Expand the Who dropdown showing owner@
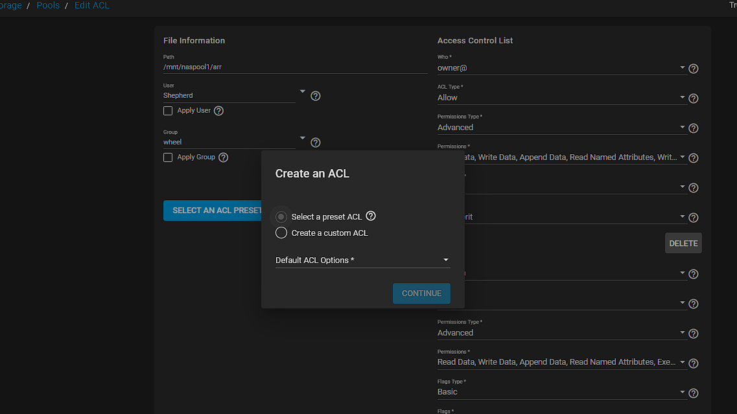737x414 pixels. [x=561, y=67]
